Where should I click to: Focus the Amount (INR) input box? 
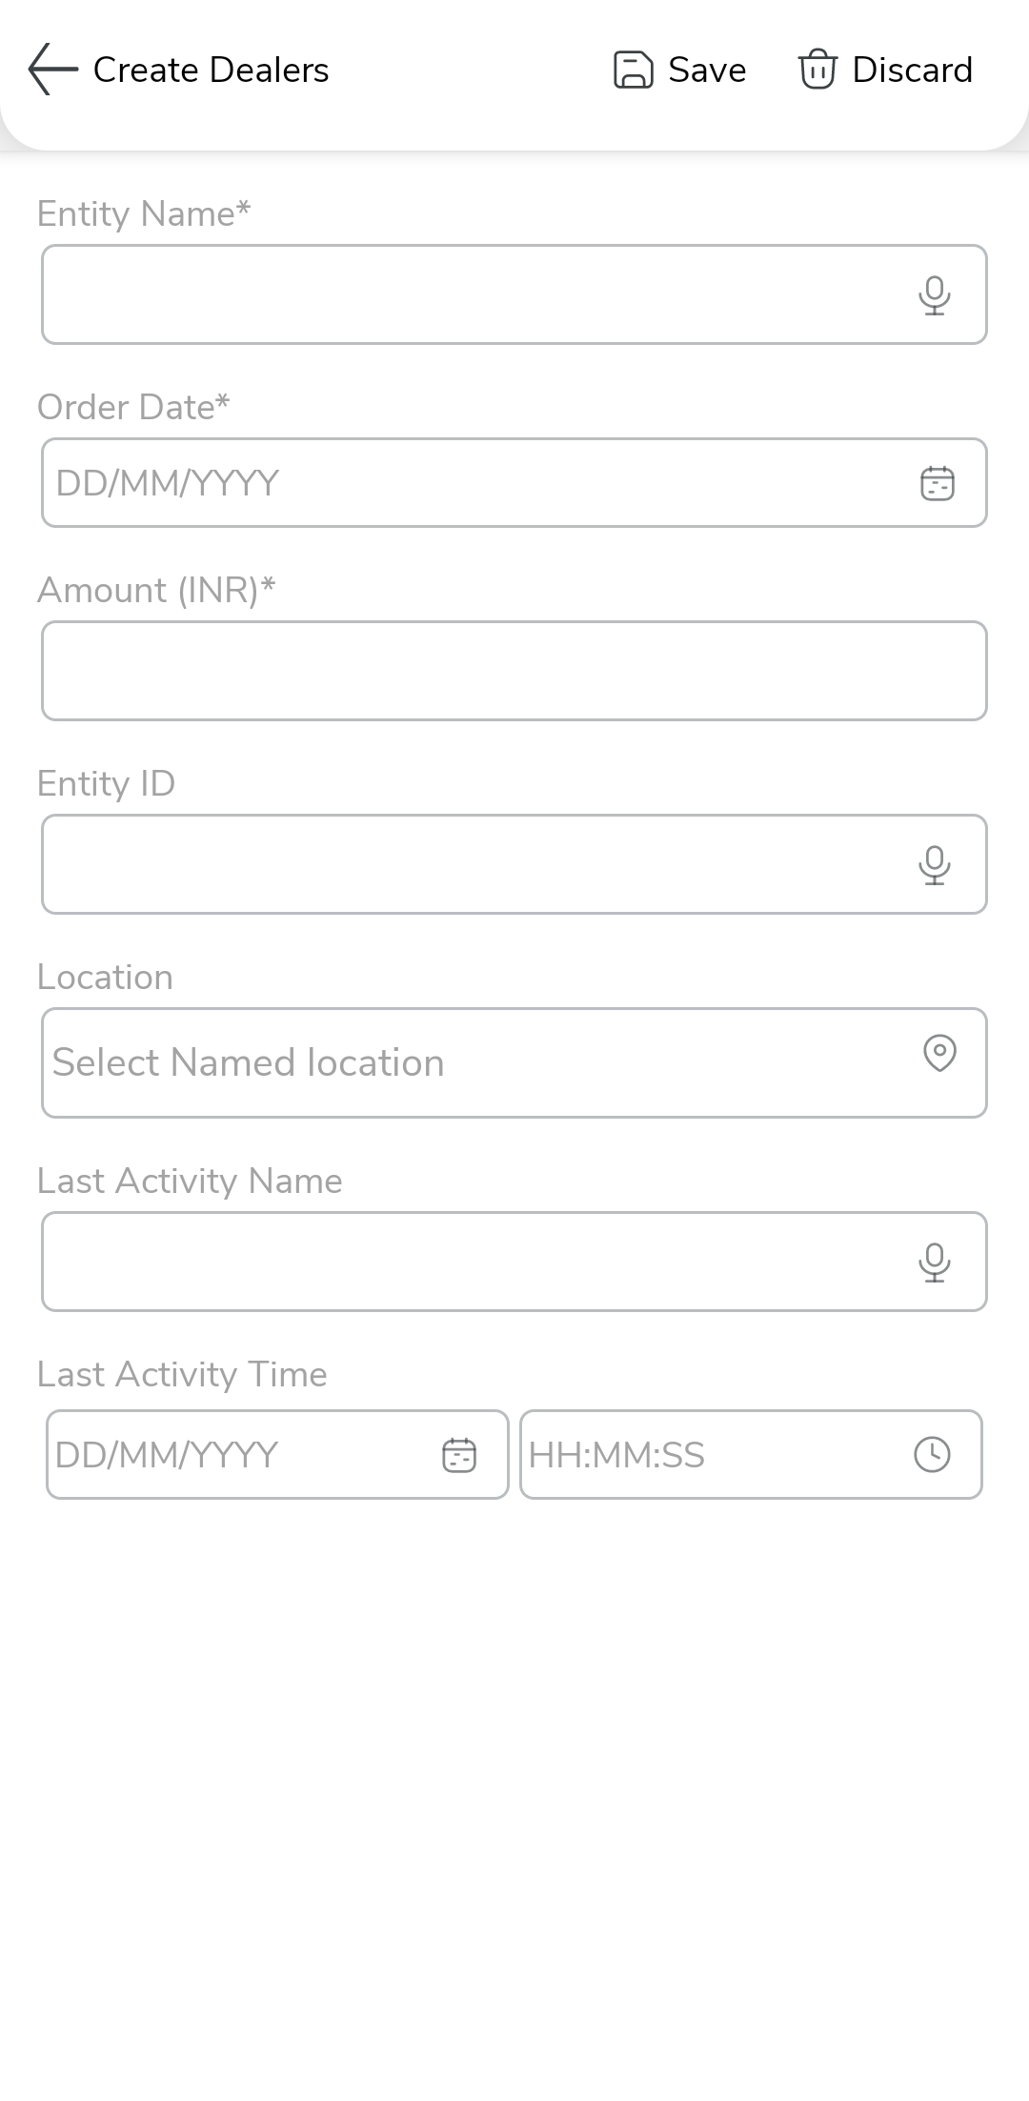[514, 671]
